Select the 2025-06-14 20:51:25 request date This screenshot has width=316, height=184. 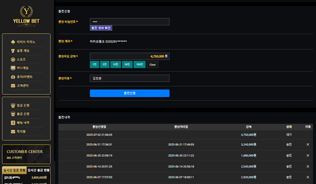pyautogui.click(x=100, y=167)
